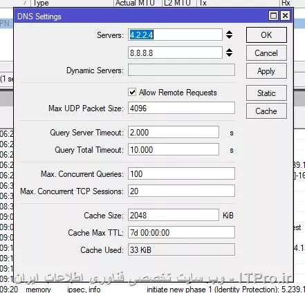Click the Max. Concurrent Queries field
The height and width of the screenshot is (293, 305).
point(181,173)
